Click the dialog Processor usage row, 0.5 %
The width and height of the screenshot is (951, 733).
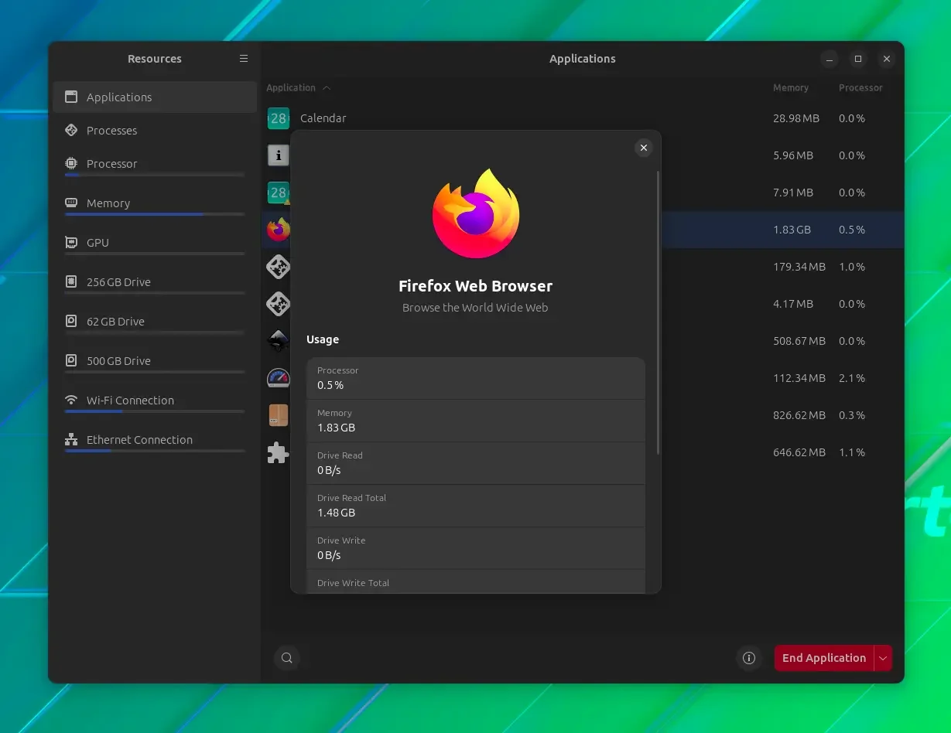point(476,378)
